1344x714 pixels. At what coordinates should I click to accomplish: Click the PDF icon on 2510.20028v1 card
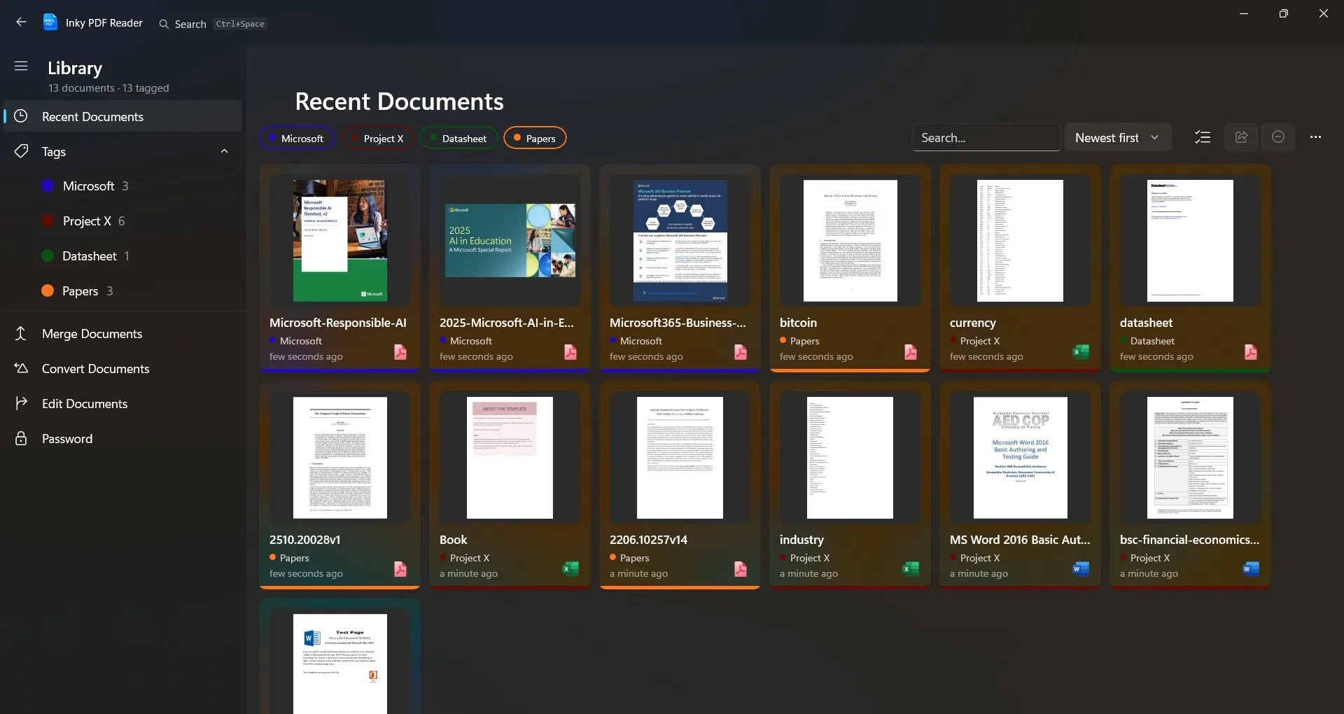[x=400, y=569]
